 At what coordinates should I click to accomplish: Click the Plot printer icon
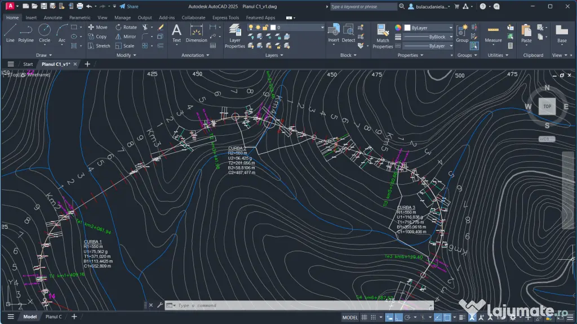click(80, 6)
